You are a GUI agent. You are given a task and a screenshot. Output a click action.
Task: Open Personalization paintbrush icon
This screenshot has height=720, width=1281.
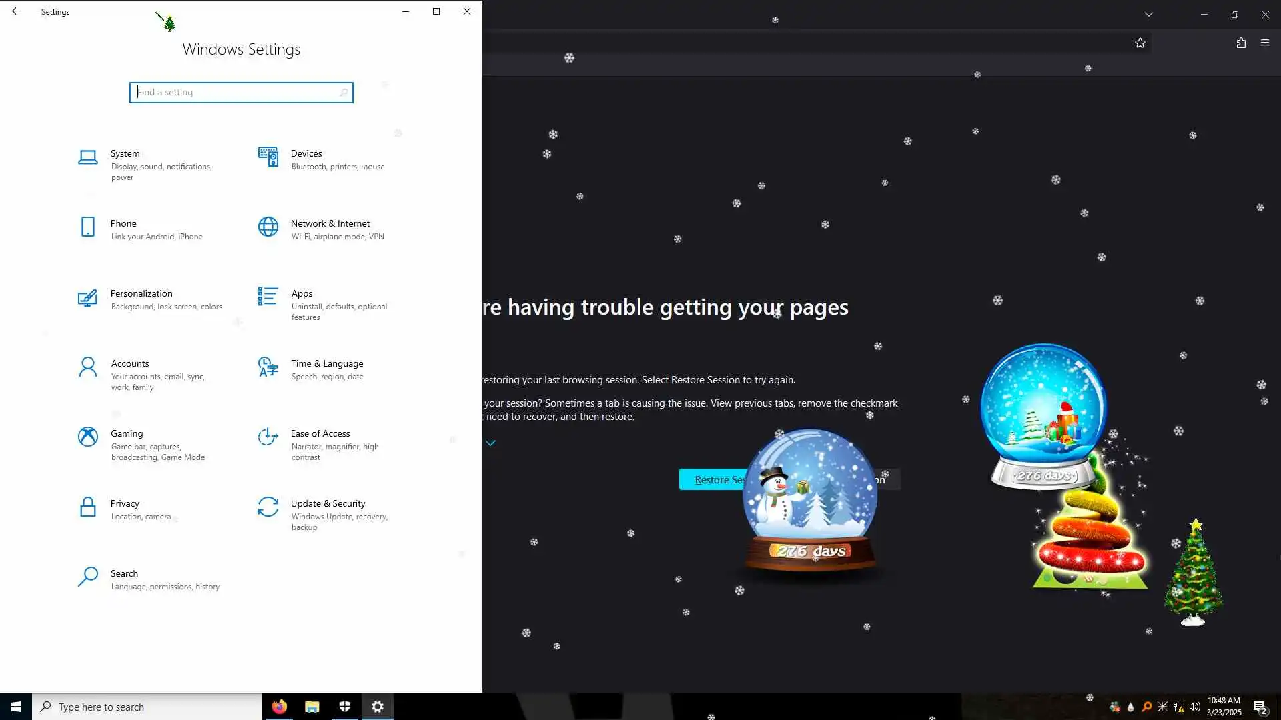[87, 297]
